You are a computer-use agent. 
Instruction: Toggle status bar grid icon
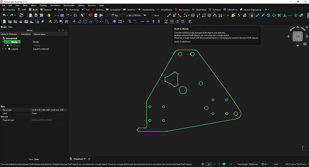202,164
